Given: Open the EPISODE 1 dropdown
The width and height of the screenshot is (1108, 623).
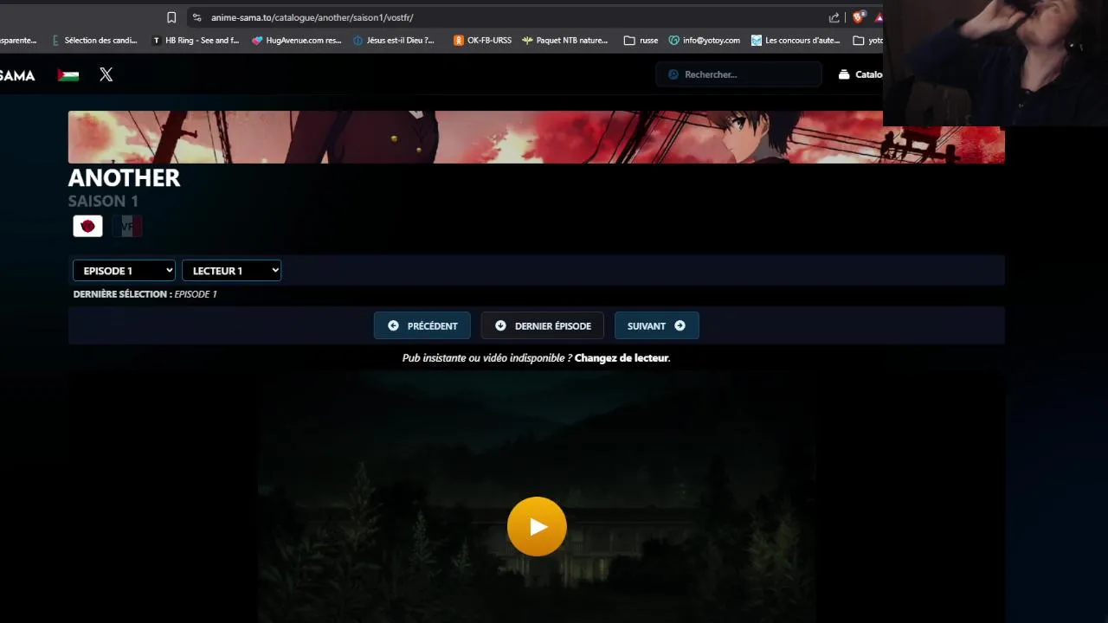Looking at the screenshot, I should coord(124,271).
